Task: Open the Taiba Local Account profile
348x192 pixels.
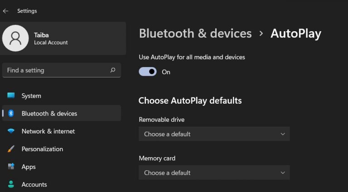Action: (x=51, y=38)
